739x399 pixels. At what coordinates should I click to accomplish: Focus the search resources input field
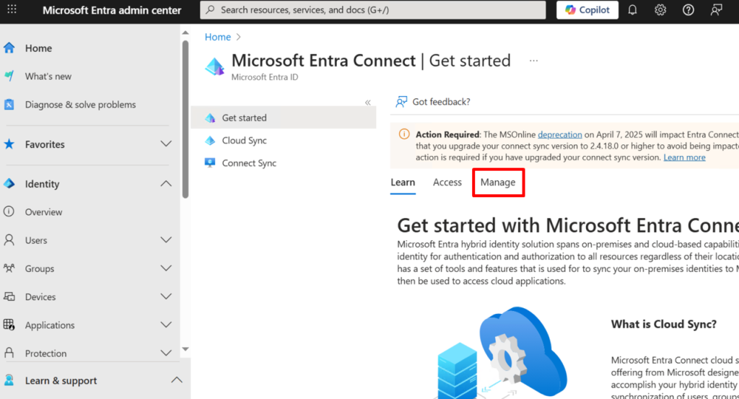pyautogui.click(x=373, y=10)
